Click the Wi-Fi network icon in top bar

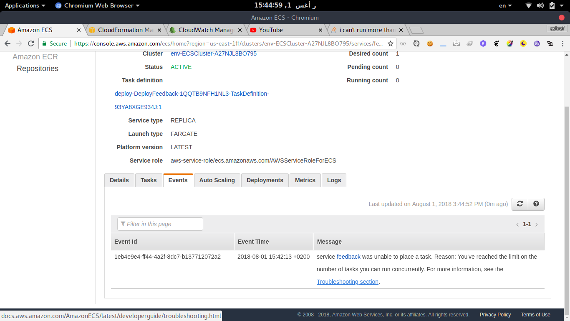[x=529, y=5]
